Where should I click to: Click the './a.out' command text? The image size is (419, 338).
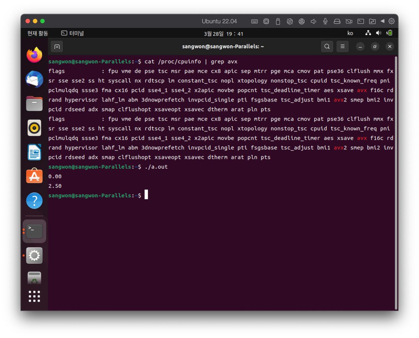pos(156,167)
